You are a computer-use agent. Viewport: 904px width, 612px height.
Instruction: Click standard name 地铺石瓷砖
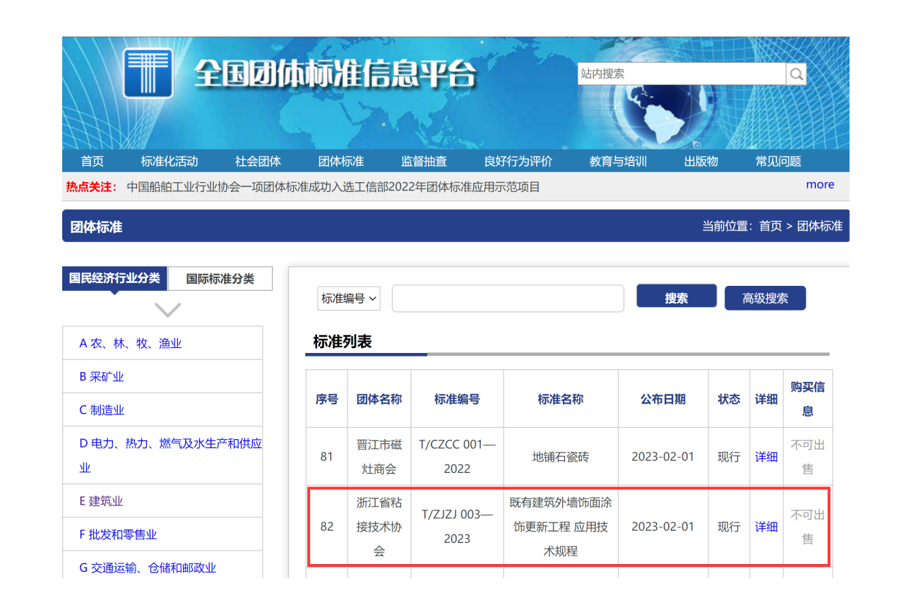click(x=561, y=457)
